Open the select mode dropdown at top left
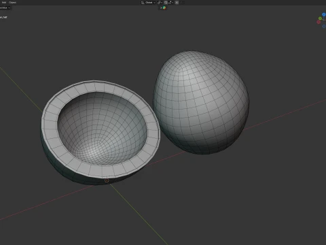Viewport: 326px width, 245px height. pyautogui.click(x=5, y=7)
